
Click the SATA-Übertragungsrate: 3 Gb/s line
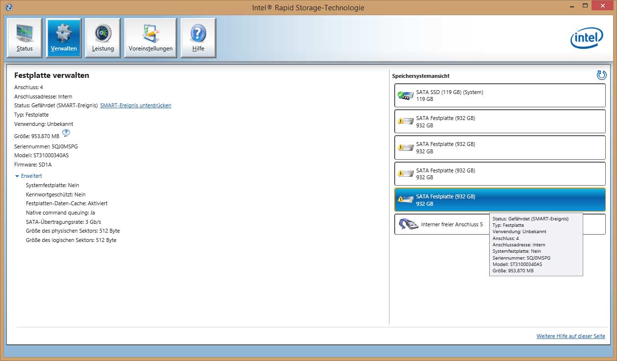64,222
